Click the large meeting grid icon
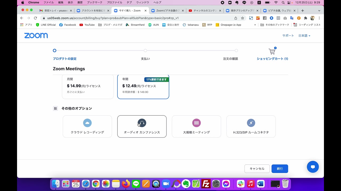Screen dimensions: 341x191 (x=197, y=123)
